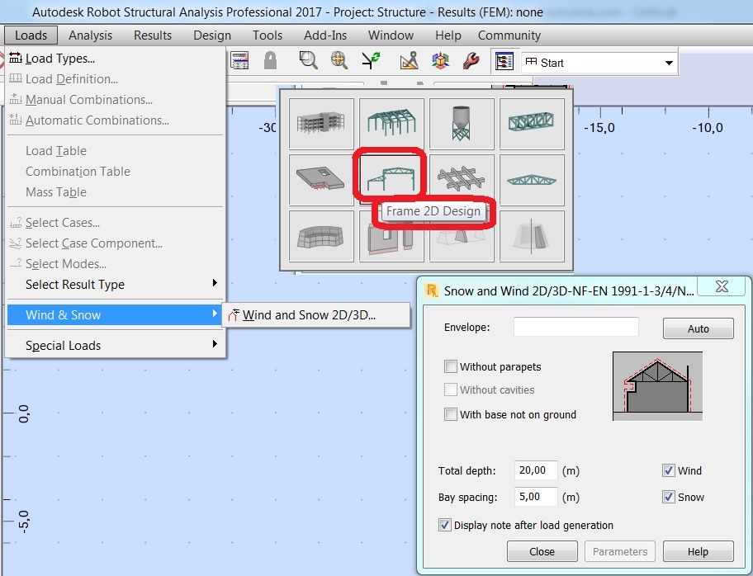Expand the Special Loads submenu
This screenshot has height=576, width=753.
coord(116,345)
